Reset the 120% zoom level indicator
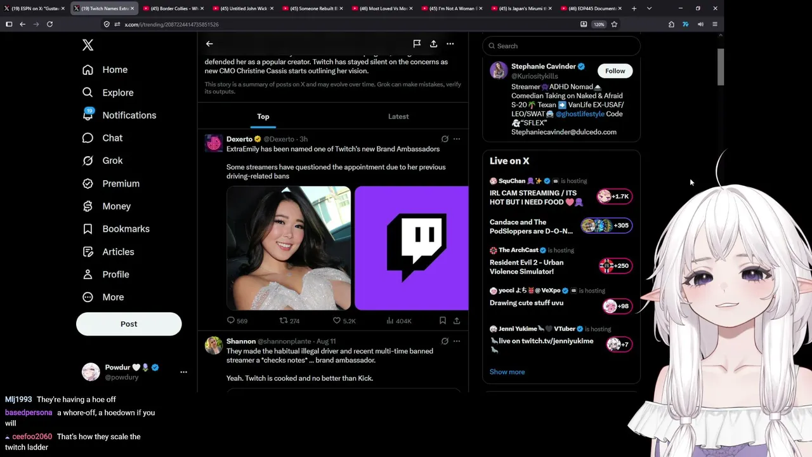Screen dimensions: 812x457 tap(599, 24)
